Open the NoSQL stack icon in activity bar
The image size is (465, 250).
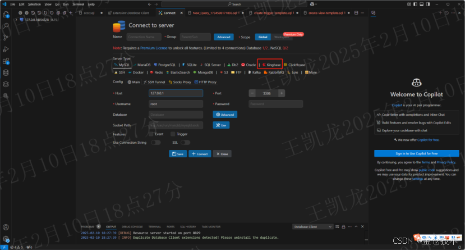coord(6,84)
